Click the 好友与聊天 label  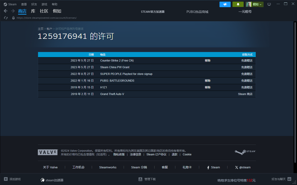tap(278, 179)
